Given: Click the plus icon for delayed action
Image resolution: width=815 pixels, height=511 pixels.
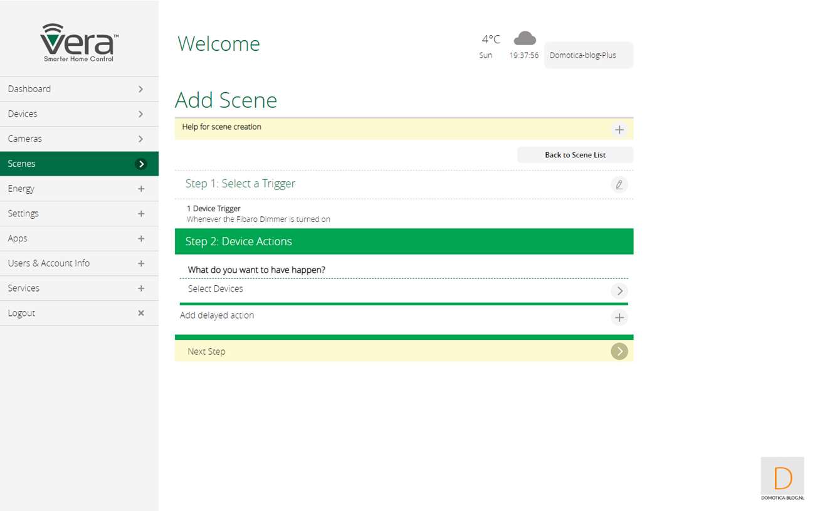Looking at the screenshot, I should 619,317.
